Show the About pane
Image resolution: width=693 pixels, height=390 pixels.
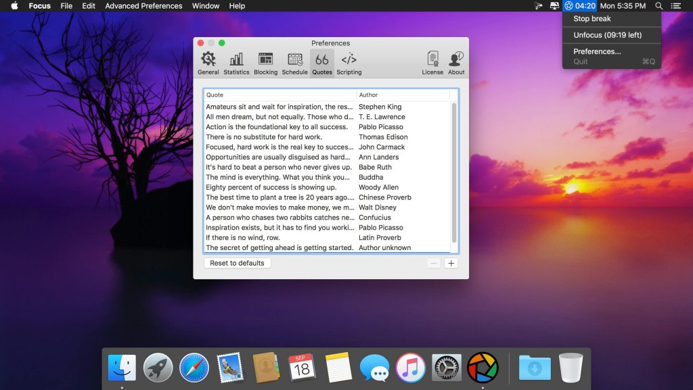click(456, 63)
